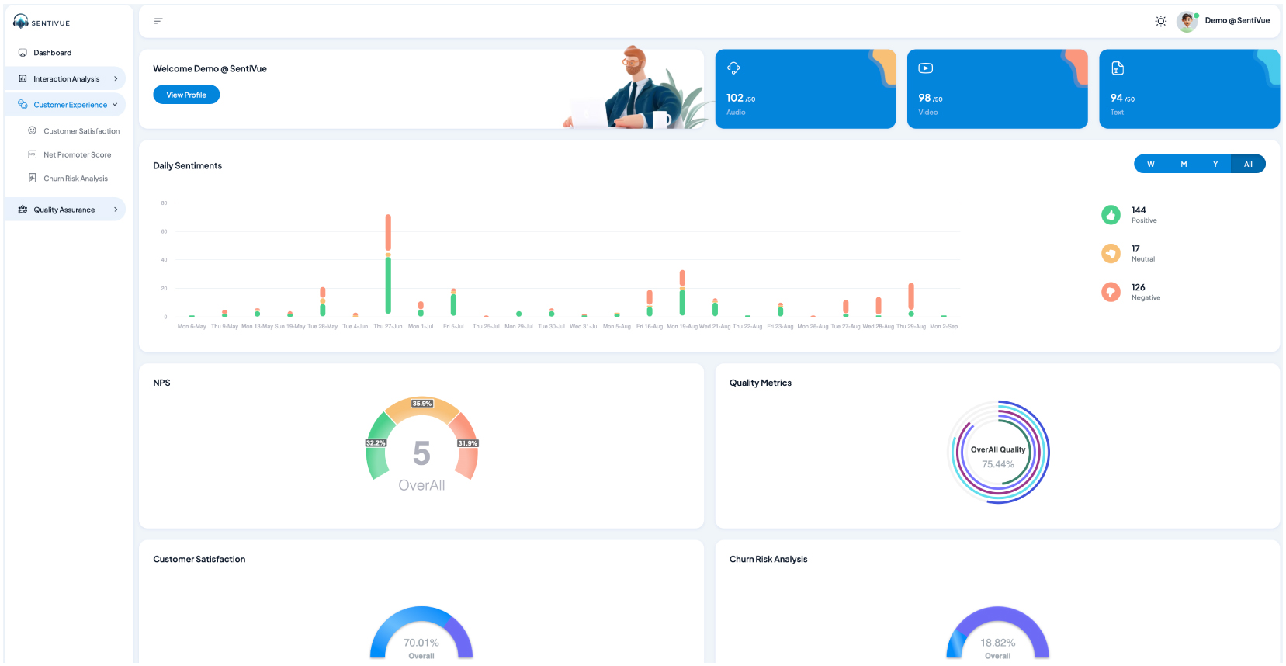Click the View Profile button
The image size is (1286, 666).
(x=186, y=95)
